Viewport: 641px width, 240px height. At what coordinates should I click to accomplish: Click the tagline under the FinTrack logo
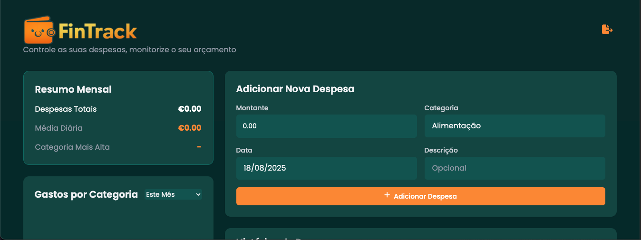[129, 49]
